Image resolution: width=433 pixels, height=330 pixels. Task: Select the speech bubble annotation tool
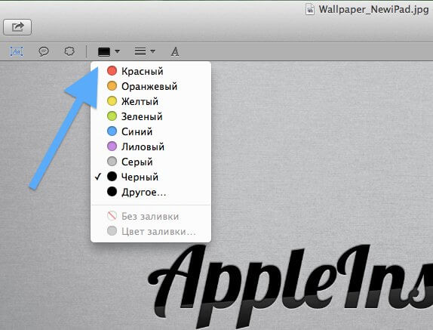[44, 51]
